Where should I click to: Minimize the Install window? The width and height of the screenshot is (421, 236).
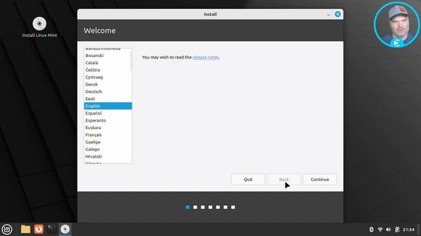(x=329, y=14)
